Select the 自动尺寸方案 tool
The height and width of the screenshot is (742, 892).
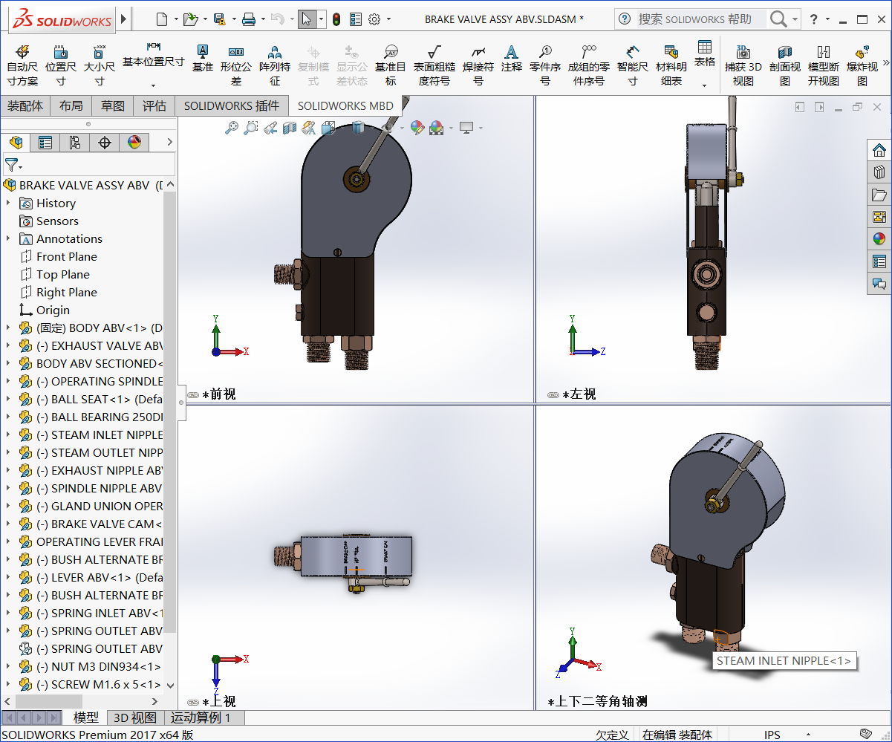[22, 64]
